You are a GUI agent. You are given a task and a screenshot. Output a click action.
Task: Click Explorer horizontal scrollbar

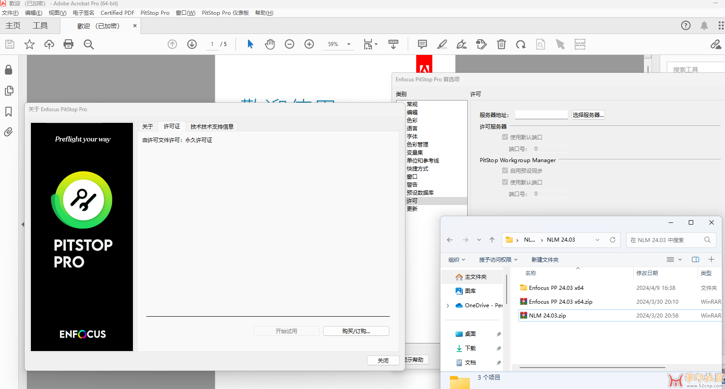[x=593, y=368]
